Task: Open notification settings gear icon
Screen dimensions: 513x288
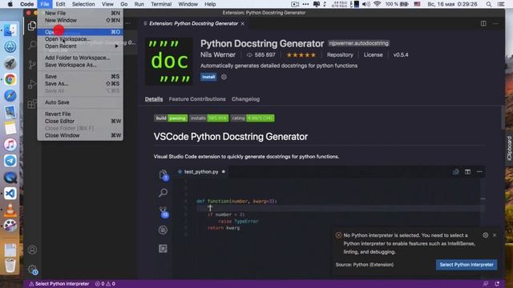Action: click(485, 235)
